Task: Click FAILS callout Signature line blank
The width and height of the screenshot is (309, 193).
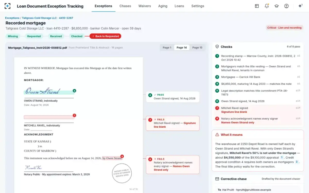Action: tap(173, 123)
